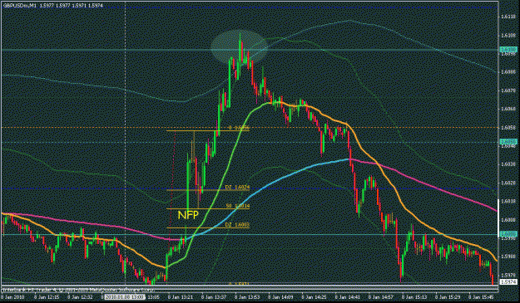Click the 8 Jan 15:45 time label
Screen dimensions: 520x303
click(x=481, y=297)
